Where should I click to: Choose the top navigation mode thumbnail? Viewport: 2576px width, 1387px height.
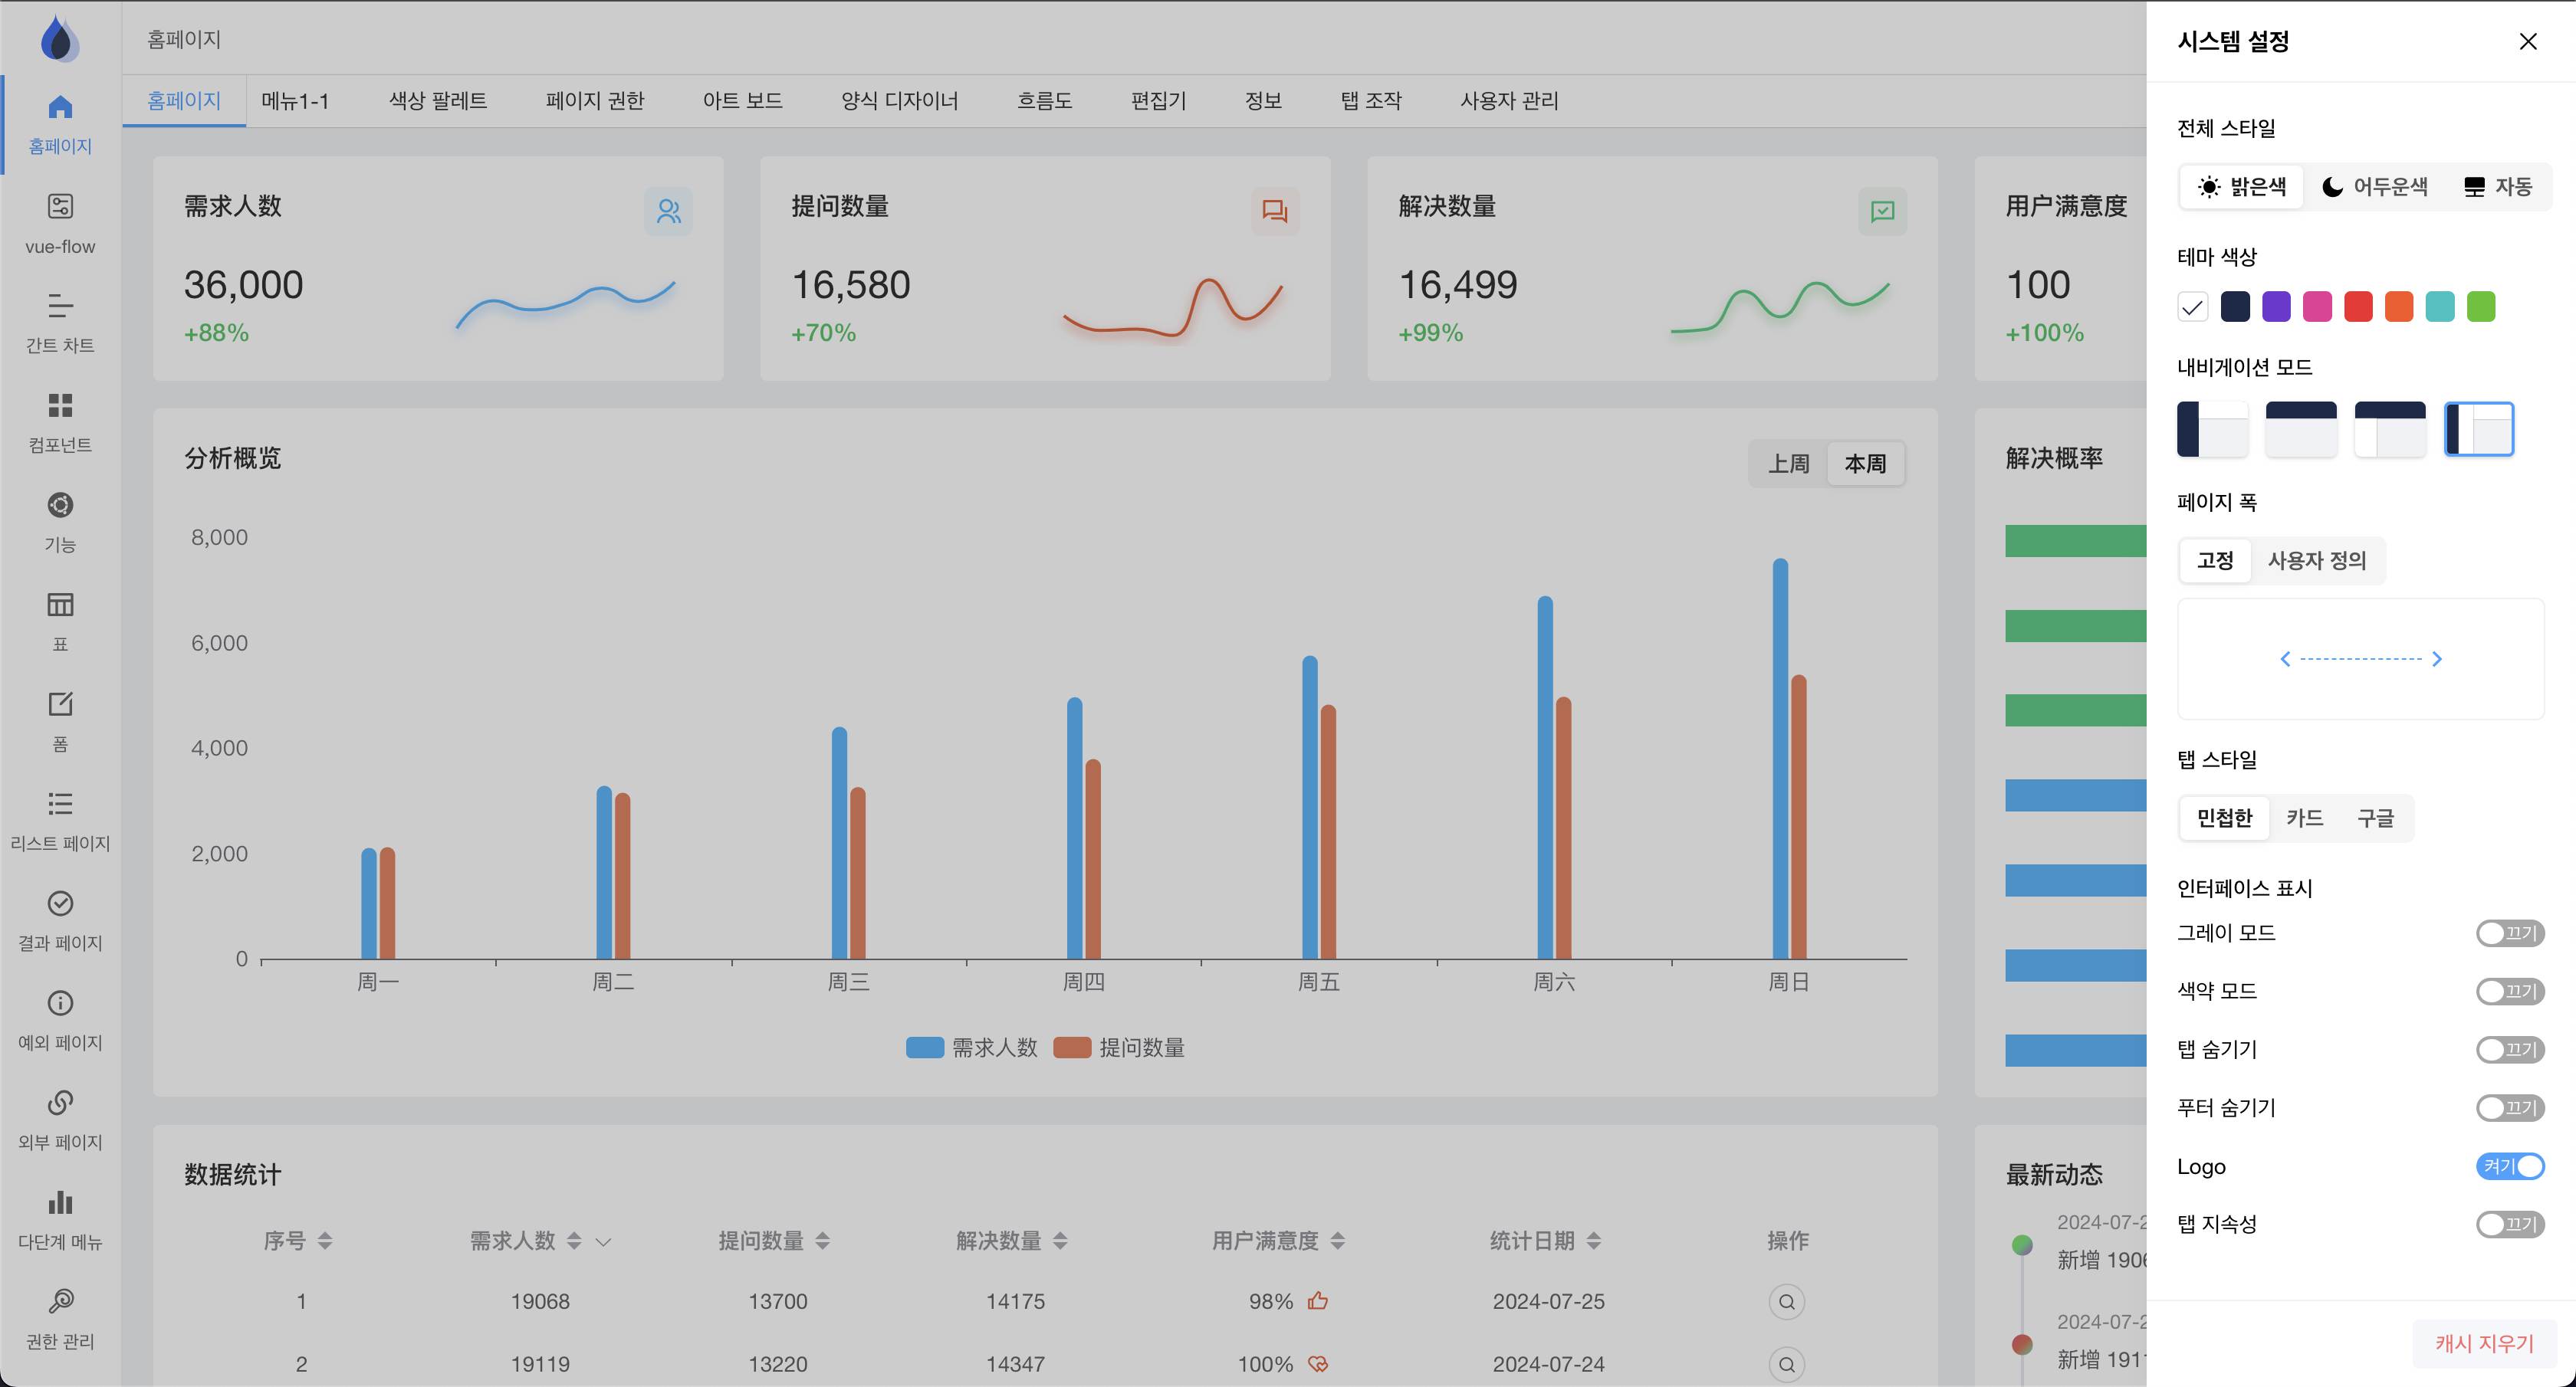click(x=2301, y=428)
